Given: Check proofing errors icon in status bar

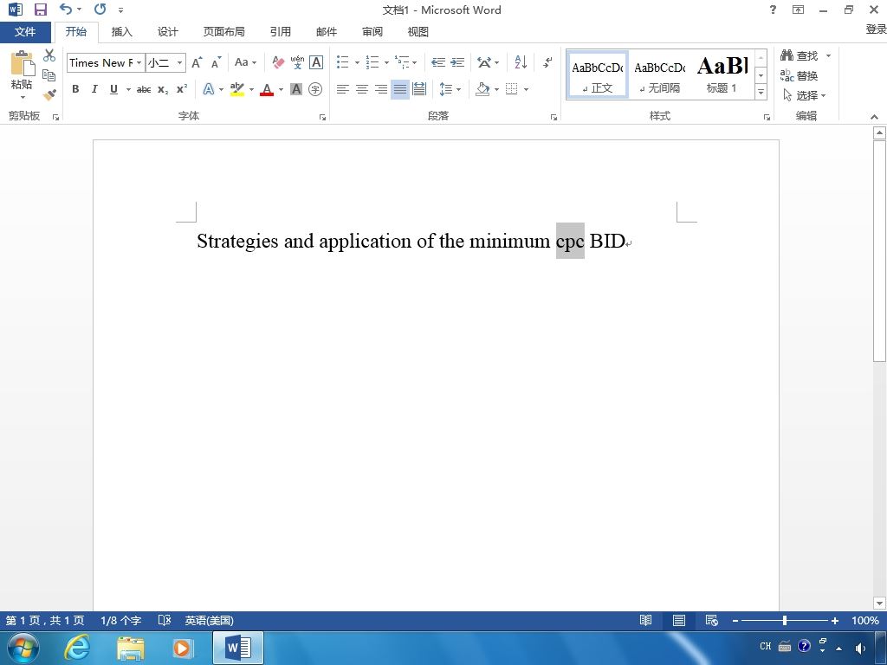Looking at the screenshot, I should (164, 620).
